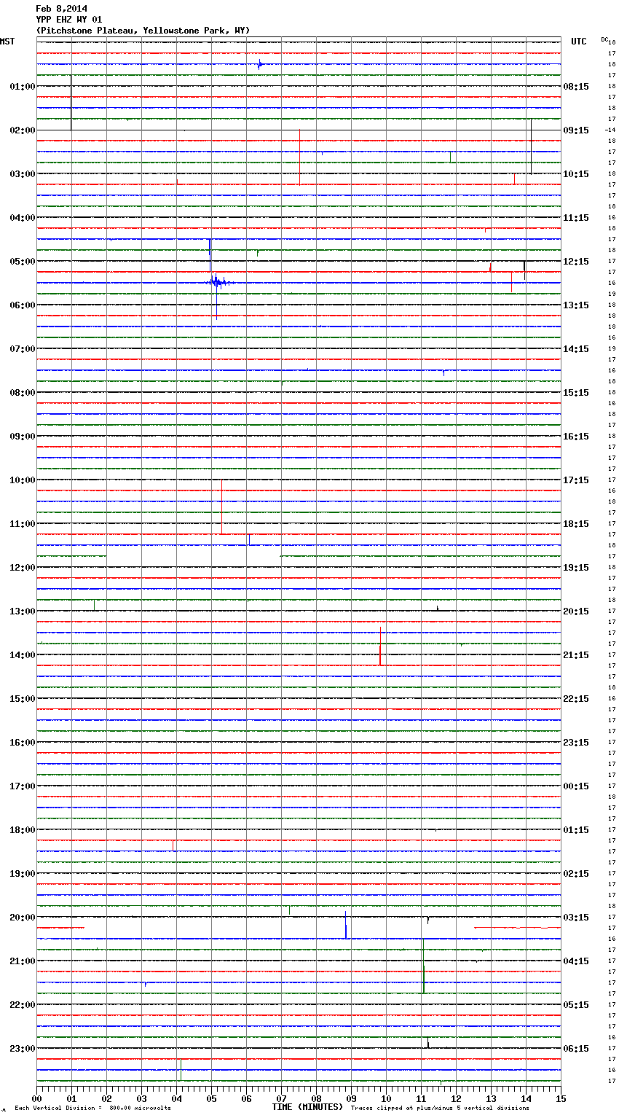Select the 21:00 MST row label
This screenshot has height=1118, width=619.
pos(23,961)
